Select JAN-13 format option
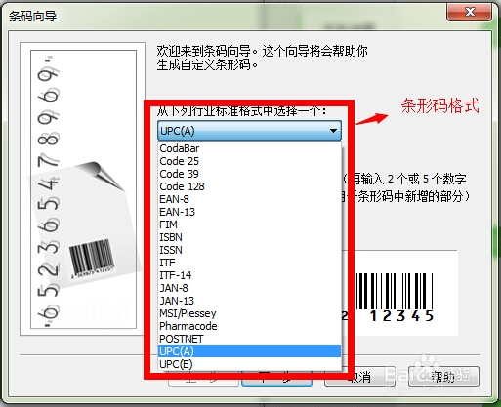This screenshot has height=407, width=501. pyautogui.click(x=249, y=301)
